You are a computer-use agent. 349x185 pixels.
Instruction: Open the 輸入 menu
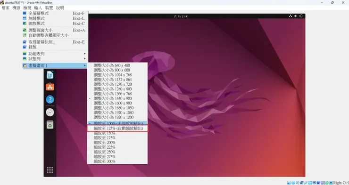click(x=38, y=8)
